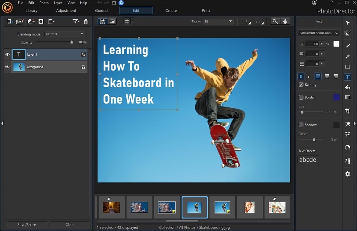Enable the Shadow effect
The height and width of the screenshot is (231, 357).
tap(301, 125)
